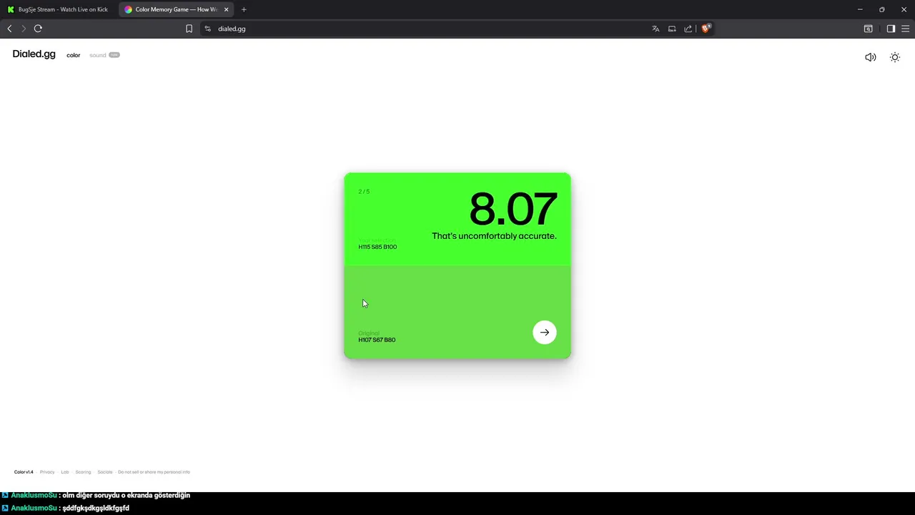Click the translate page icon

tap(656, 29)
